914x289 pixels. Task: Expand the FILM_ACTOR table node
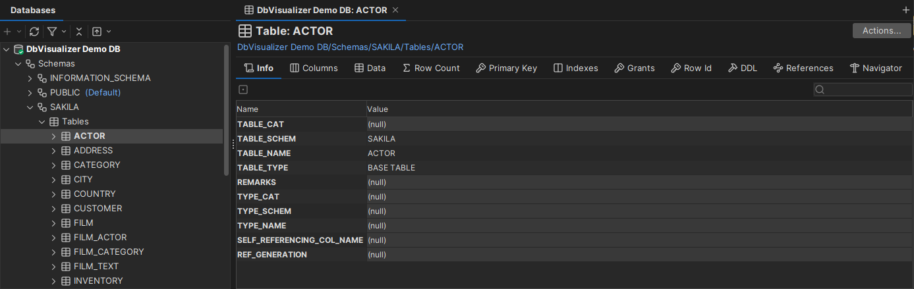54,238
